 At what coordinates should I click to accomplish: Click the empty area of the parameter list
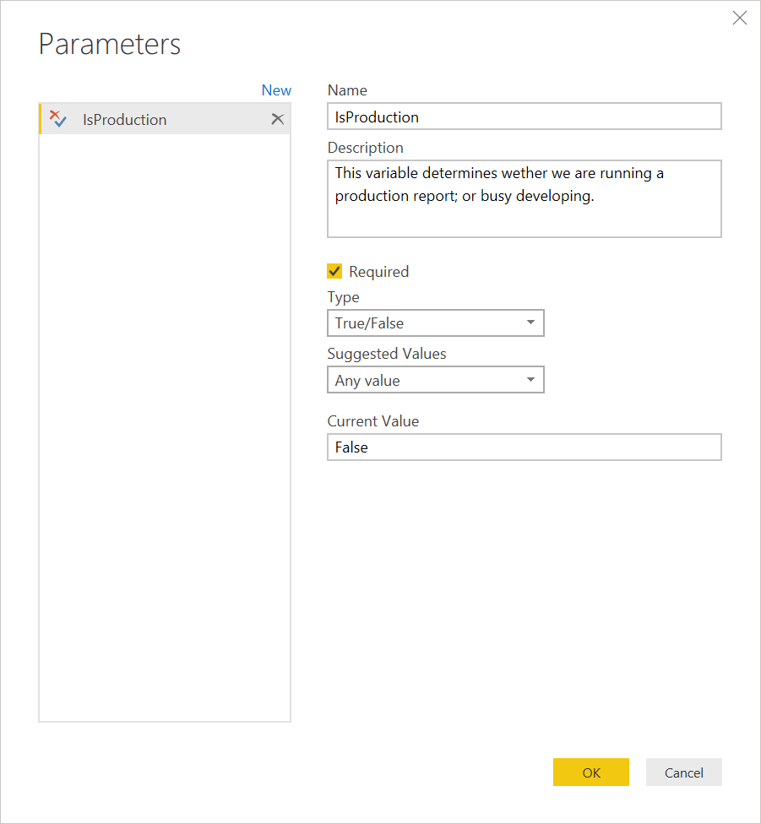165,426
